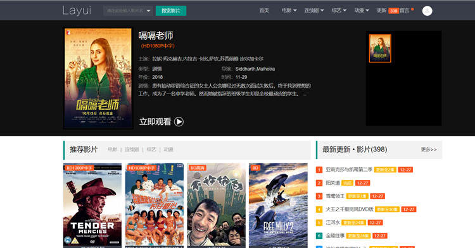Open 亚莉克莎与凯蒂第二季 in latest updates
Screen dimensions: 475x248
point(349,170)
